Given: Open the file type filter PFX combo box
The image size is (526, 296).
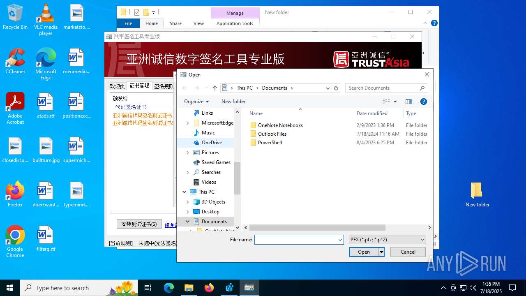Looking at the screenshot, I should pyautogui.click(x=387, y=240).
